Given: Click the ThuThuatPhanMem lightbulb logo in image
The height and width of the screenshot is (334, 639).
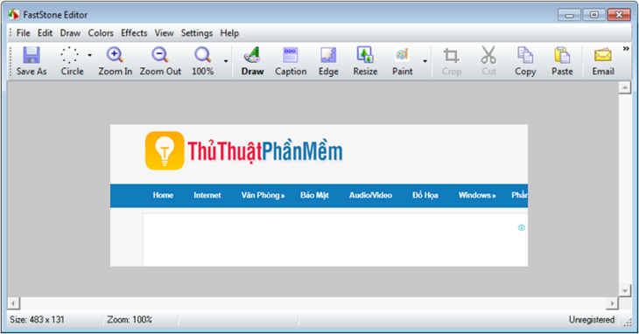Looking at the screenshot, I should pos(165,150).
